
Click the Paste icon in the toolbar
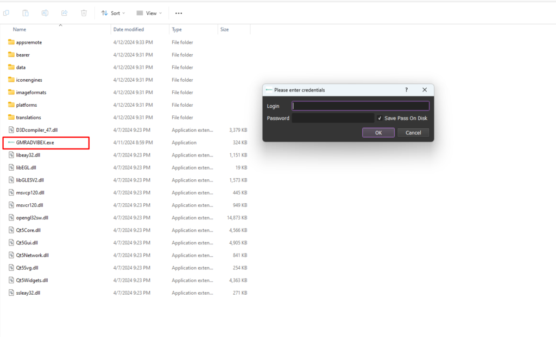26,13
